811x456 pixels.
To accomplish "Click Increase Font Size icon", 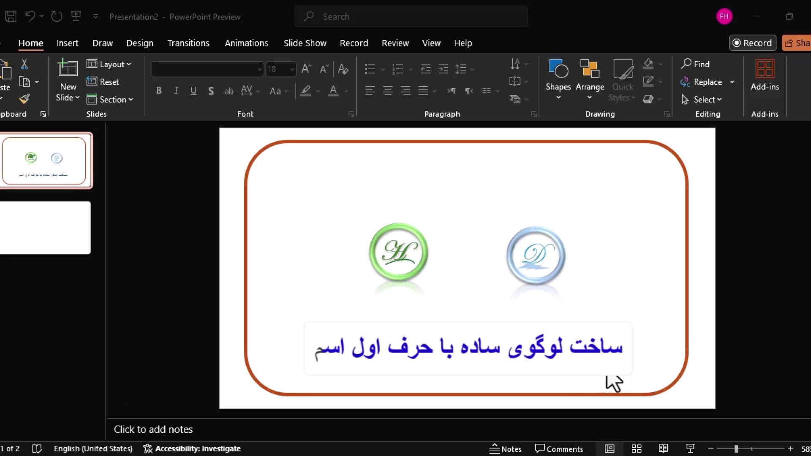I will click(x=306, y=69).
